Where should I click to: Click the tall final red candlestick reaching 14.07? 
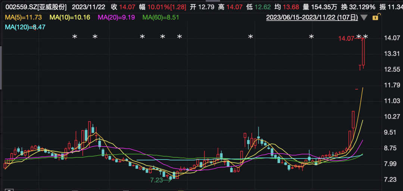[363, 53]
